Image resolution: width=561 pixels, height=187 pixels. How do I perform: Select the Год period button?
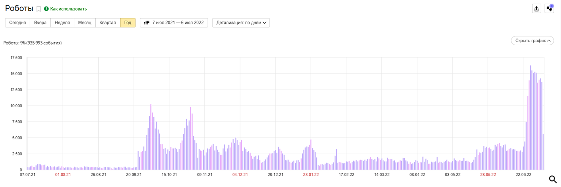click(x=128, y=23)
